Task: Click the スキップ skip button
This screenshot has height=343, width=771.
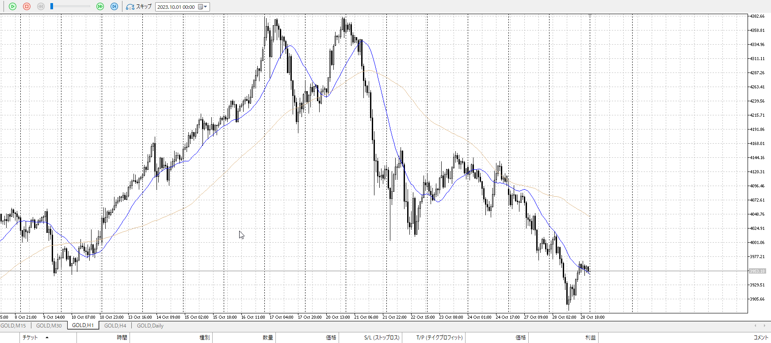Action: pos(139,7)
